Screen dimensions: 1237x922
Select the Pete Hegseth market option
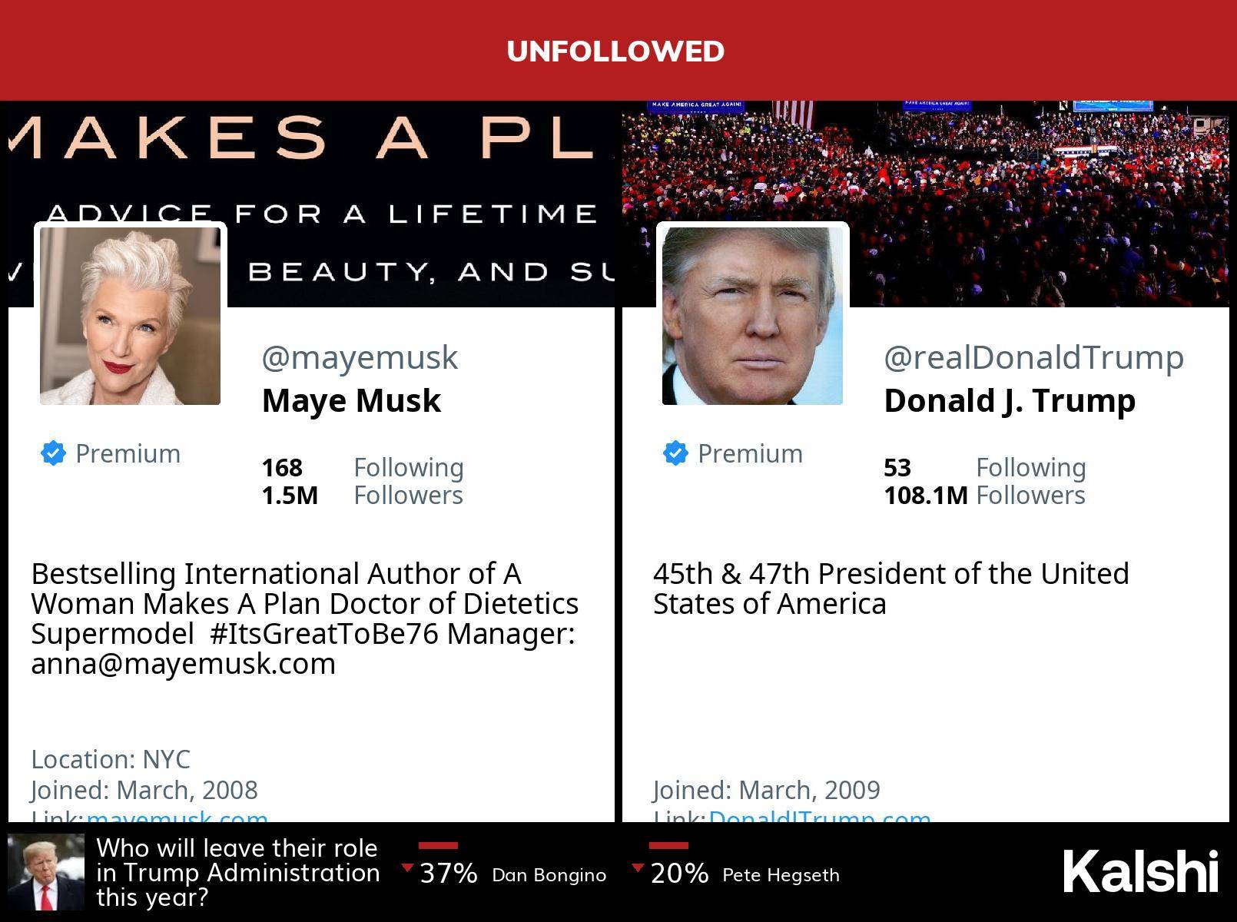coord(781,875)
